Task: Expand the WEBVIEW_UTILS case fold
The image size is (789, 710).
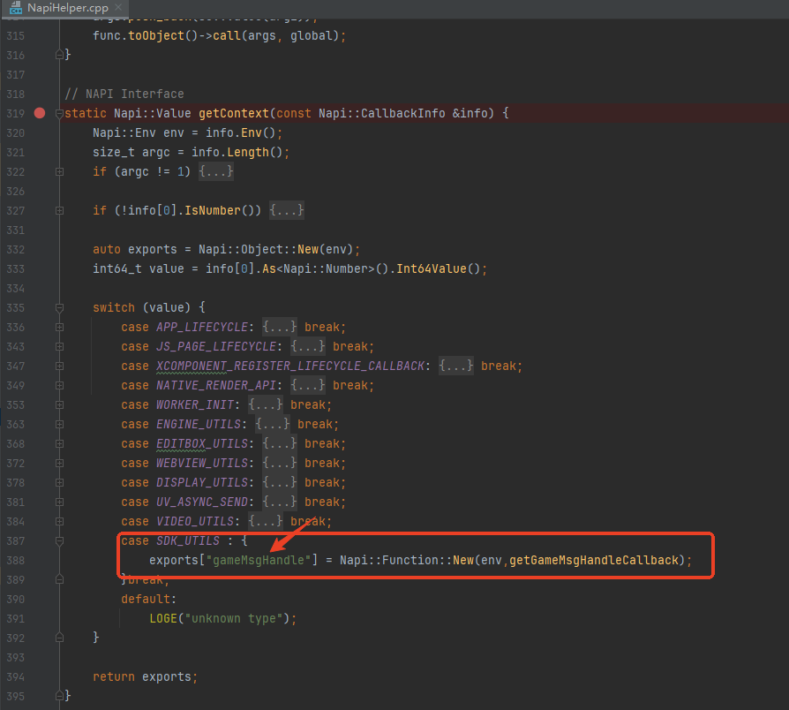Action: (x=59, y=464)
